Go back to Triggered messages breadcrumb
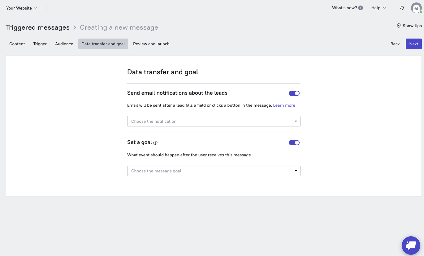The height and width of the screenshot is (256, 424). [38, 27]
